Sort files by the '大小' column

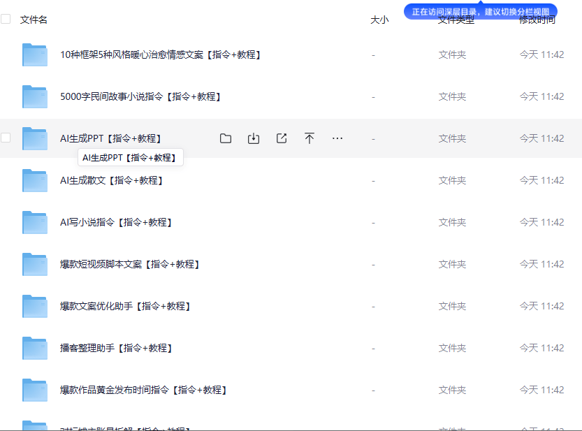379,20
